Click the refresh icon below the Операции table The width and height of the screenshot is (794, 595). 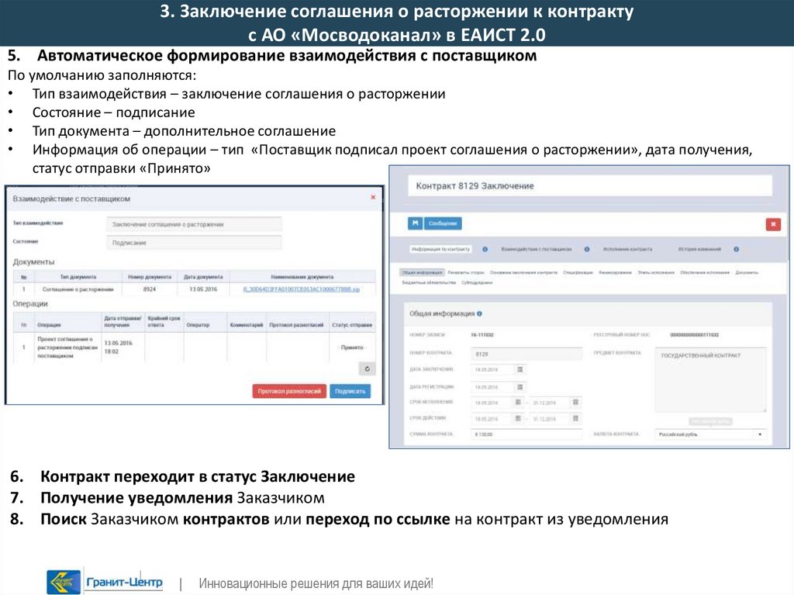pyautogui.click(x=367, y=368)
